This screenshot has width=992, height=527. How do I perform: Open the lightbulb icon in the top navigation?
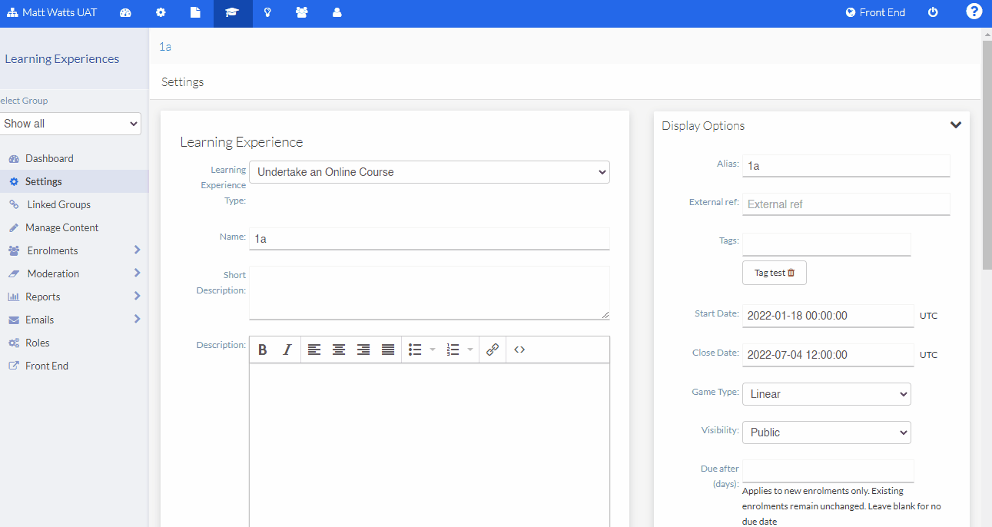tap(267, 12)
